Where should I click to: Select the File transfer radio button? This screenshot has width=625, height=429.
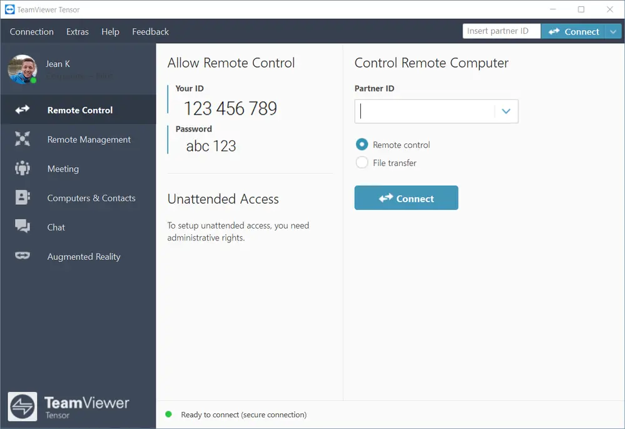(x=362, y=162)
